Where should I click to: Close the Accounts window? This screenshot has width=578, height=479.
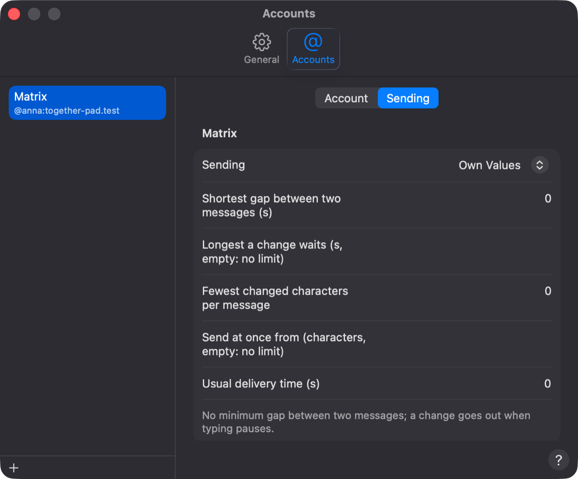(14, 14)
